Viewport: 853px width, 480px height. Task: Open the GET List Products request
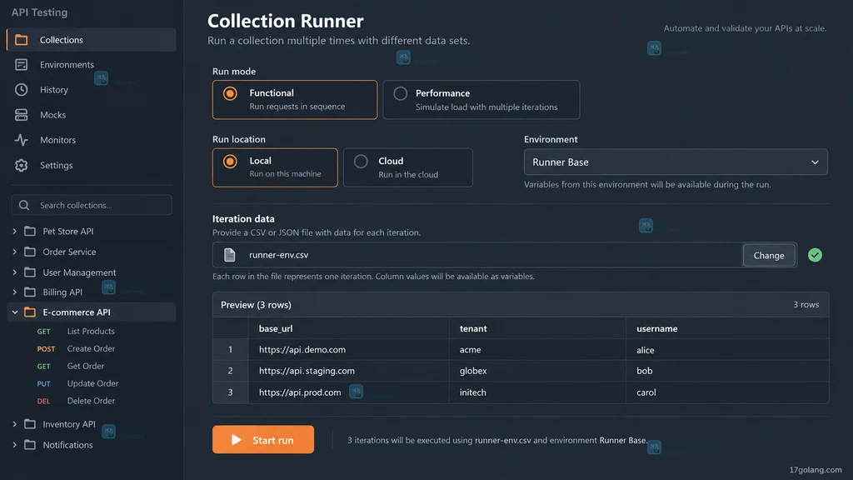tap(92, 331)
